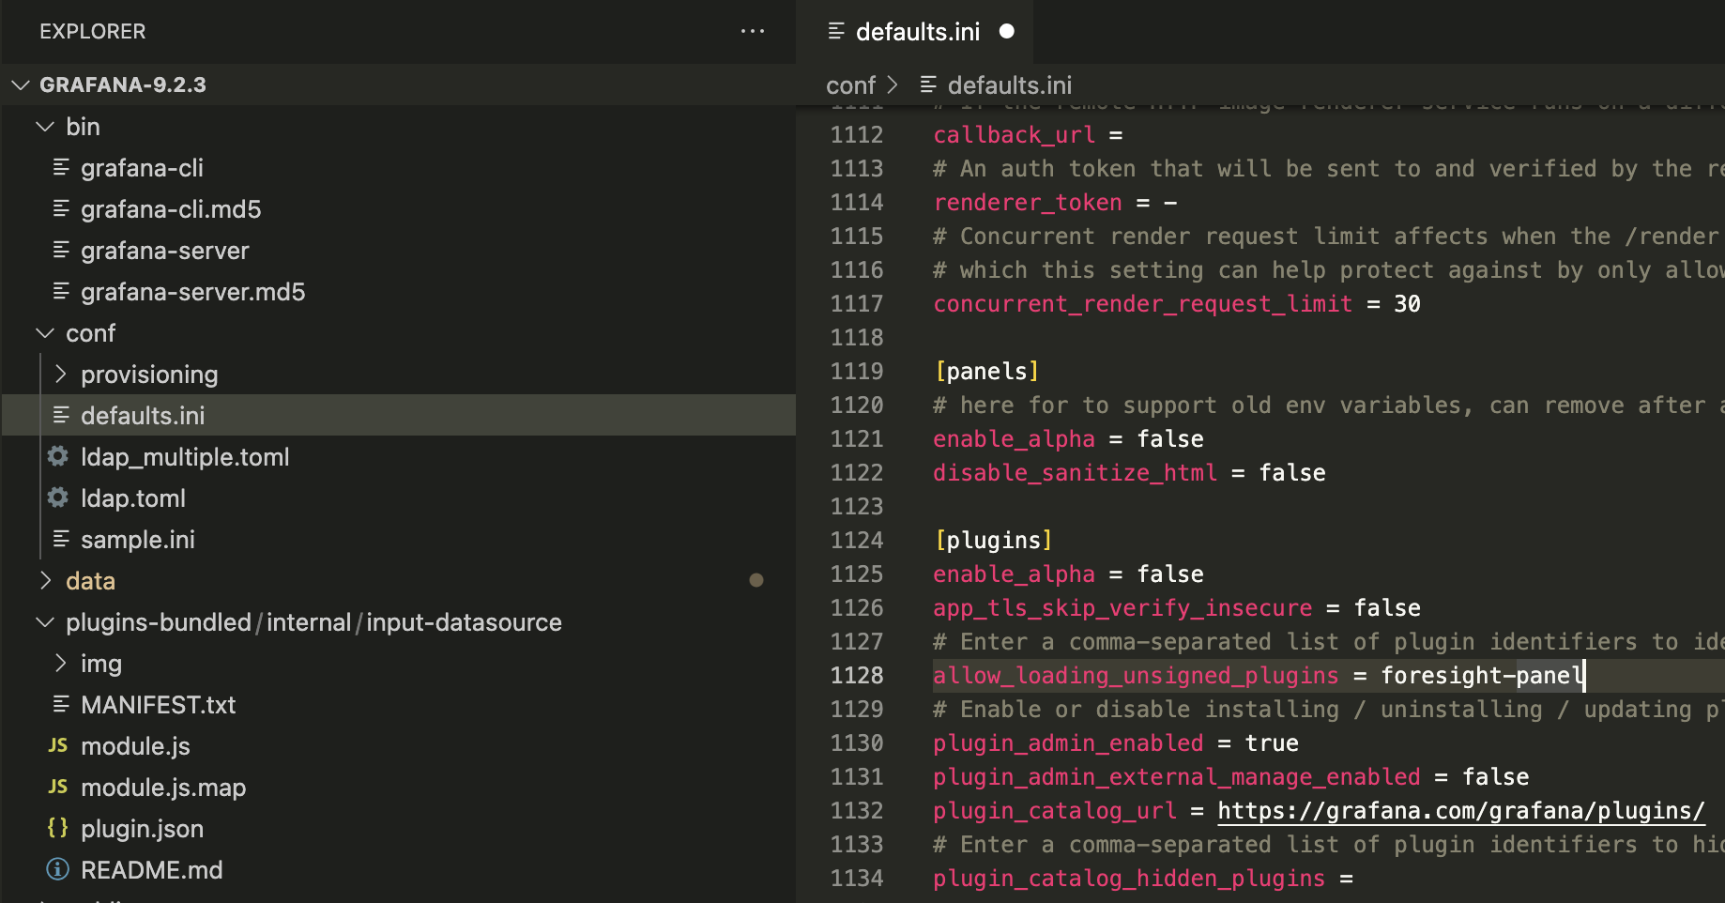Collapse the conf folder
The width and height of the screenshot is (1725, 903).
click(x=45, y=333)
